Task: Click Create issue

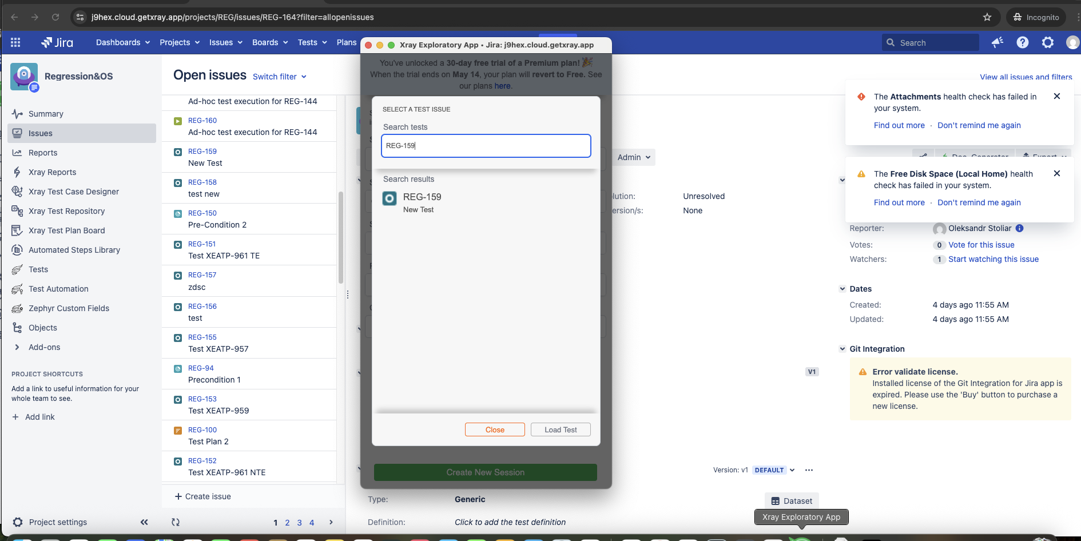Action: [203, 496]
